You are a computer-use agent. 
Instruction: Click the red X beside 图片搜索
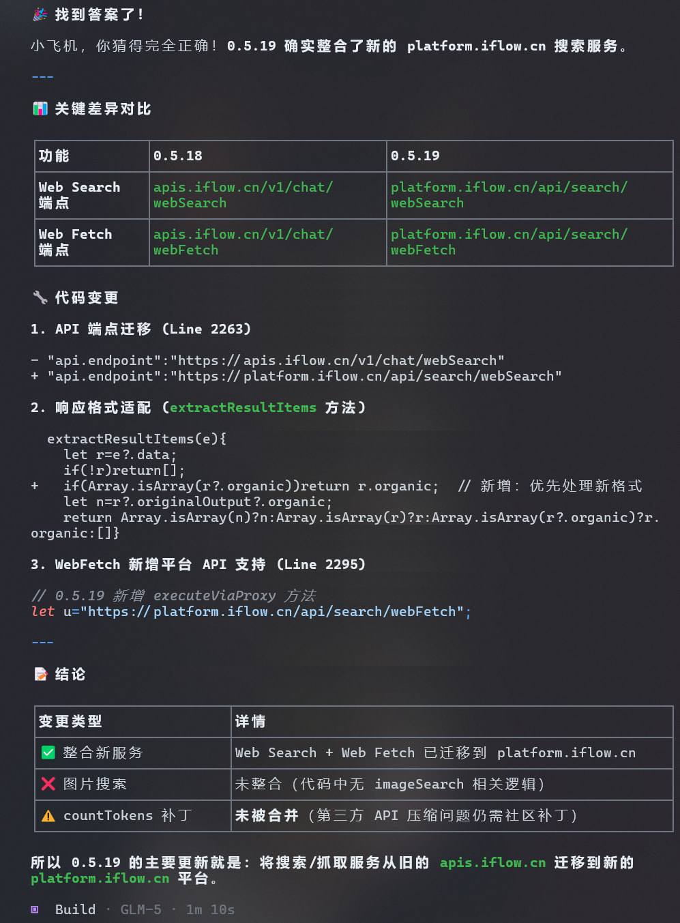coord(48,784)
